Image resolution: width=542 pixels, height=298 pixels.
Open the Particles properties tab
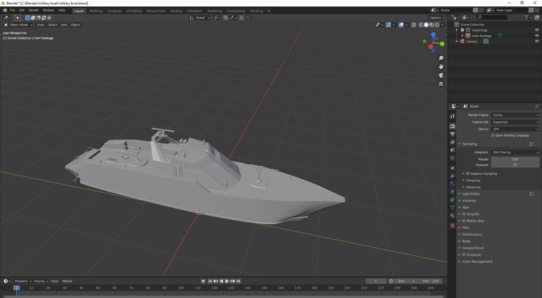click(x=453, y=184)
